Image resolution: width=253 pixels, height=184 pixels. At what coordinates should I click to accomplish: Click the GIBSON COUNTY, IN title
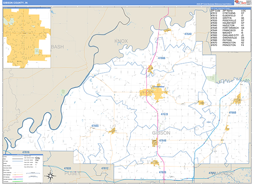pyautogui.click(x=15, y=3)
